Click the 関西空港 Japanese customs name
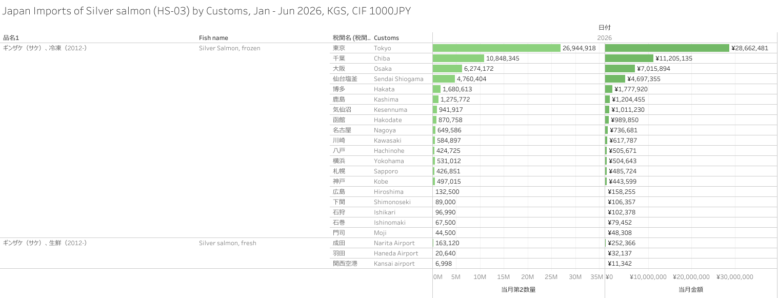 (x=345, y=264)
